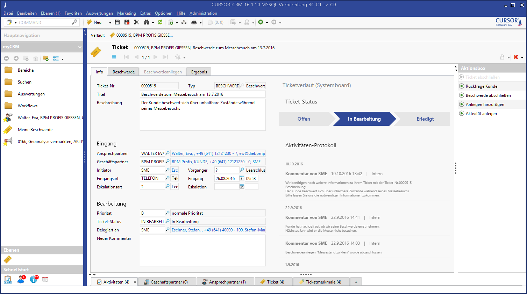Screen dimensions: 527x294
Task: Open the Auswertungen menu
Action: coord(99,13)
